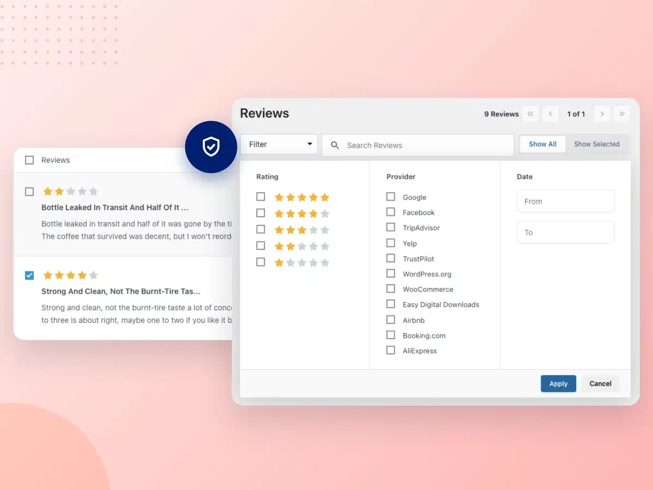Click the Cancel button
This screenshot has height=490, width=653.
tap(600, 383)
